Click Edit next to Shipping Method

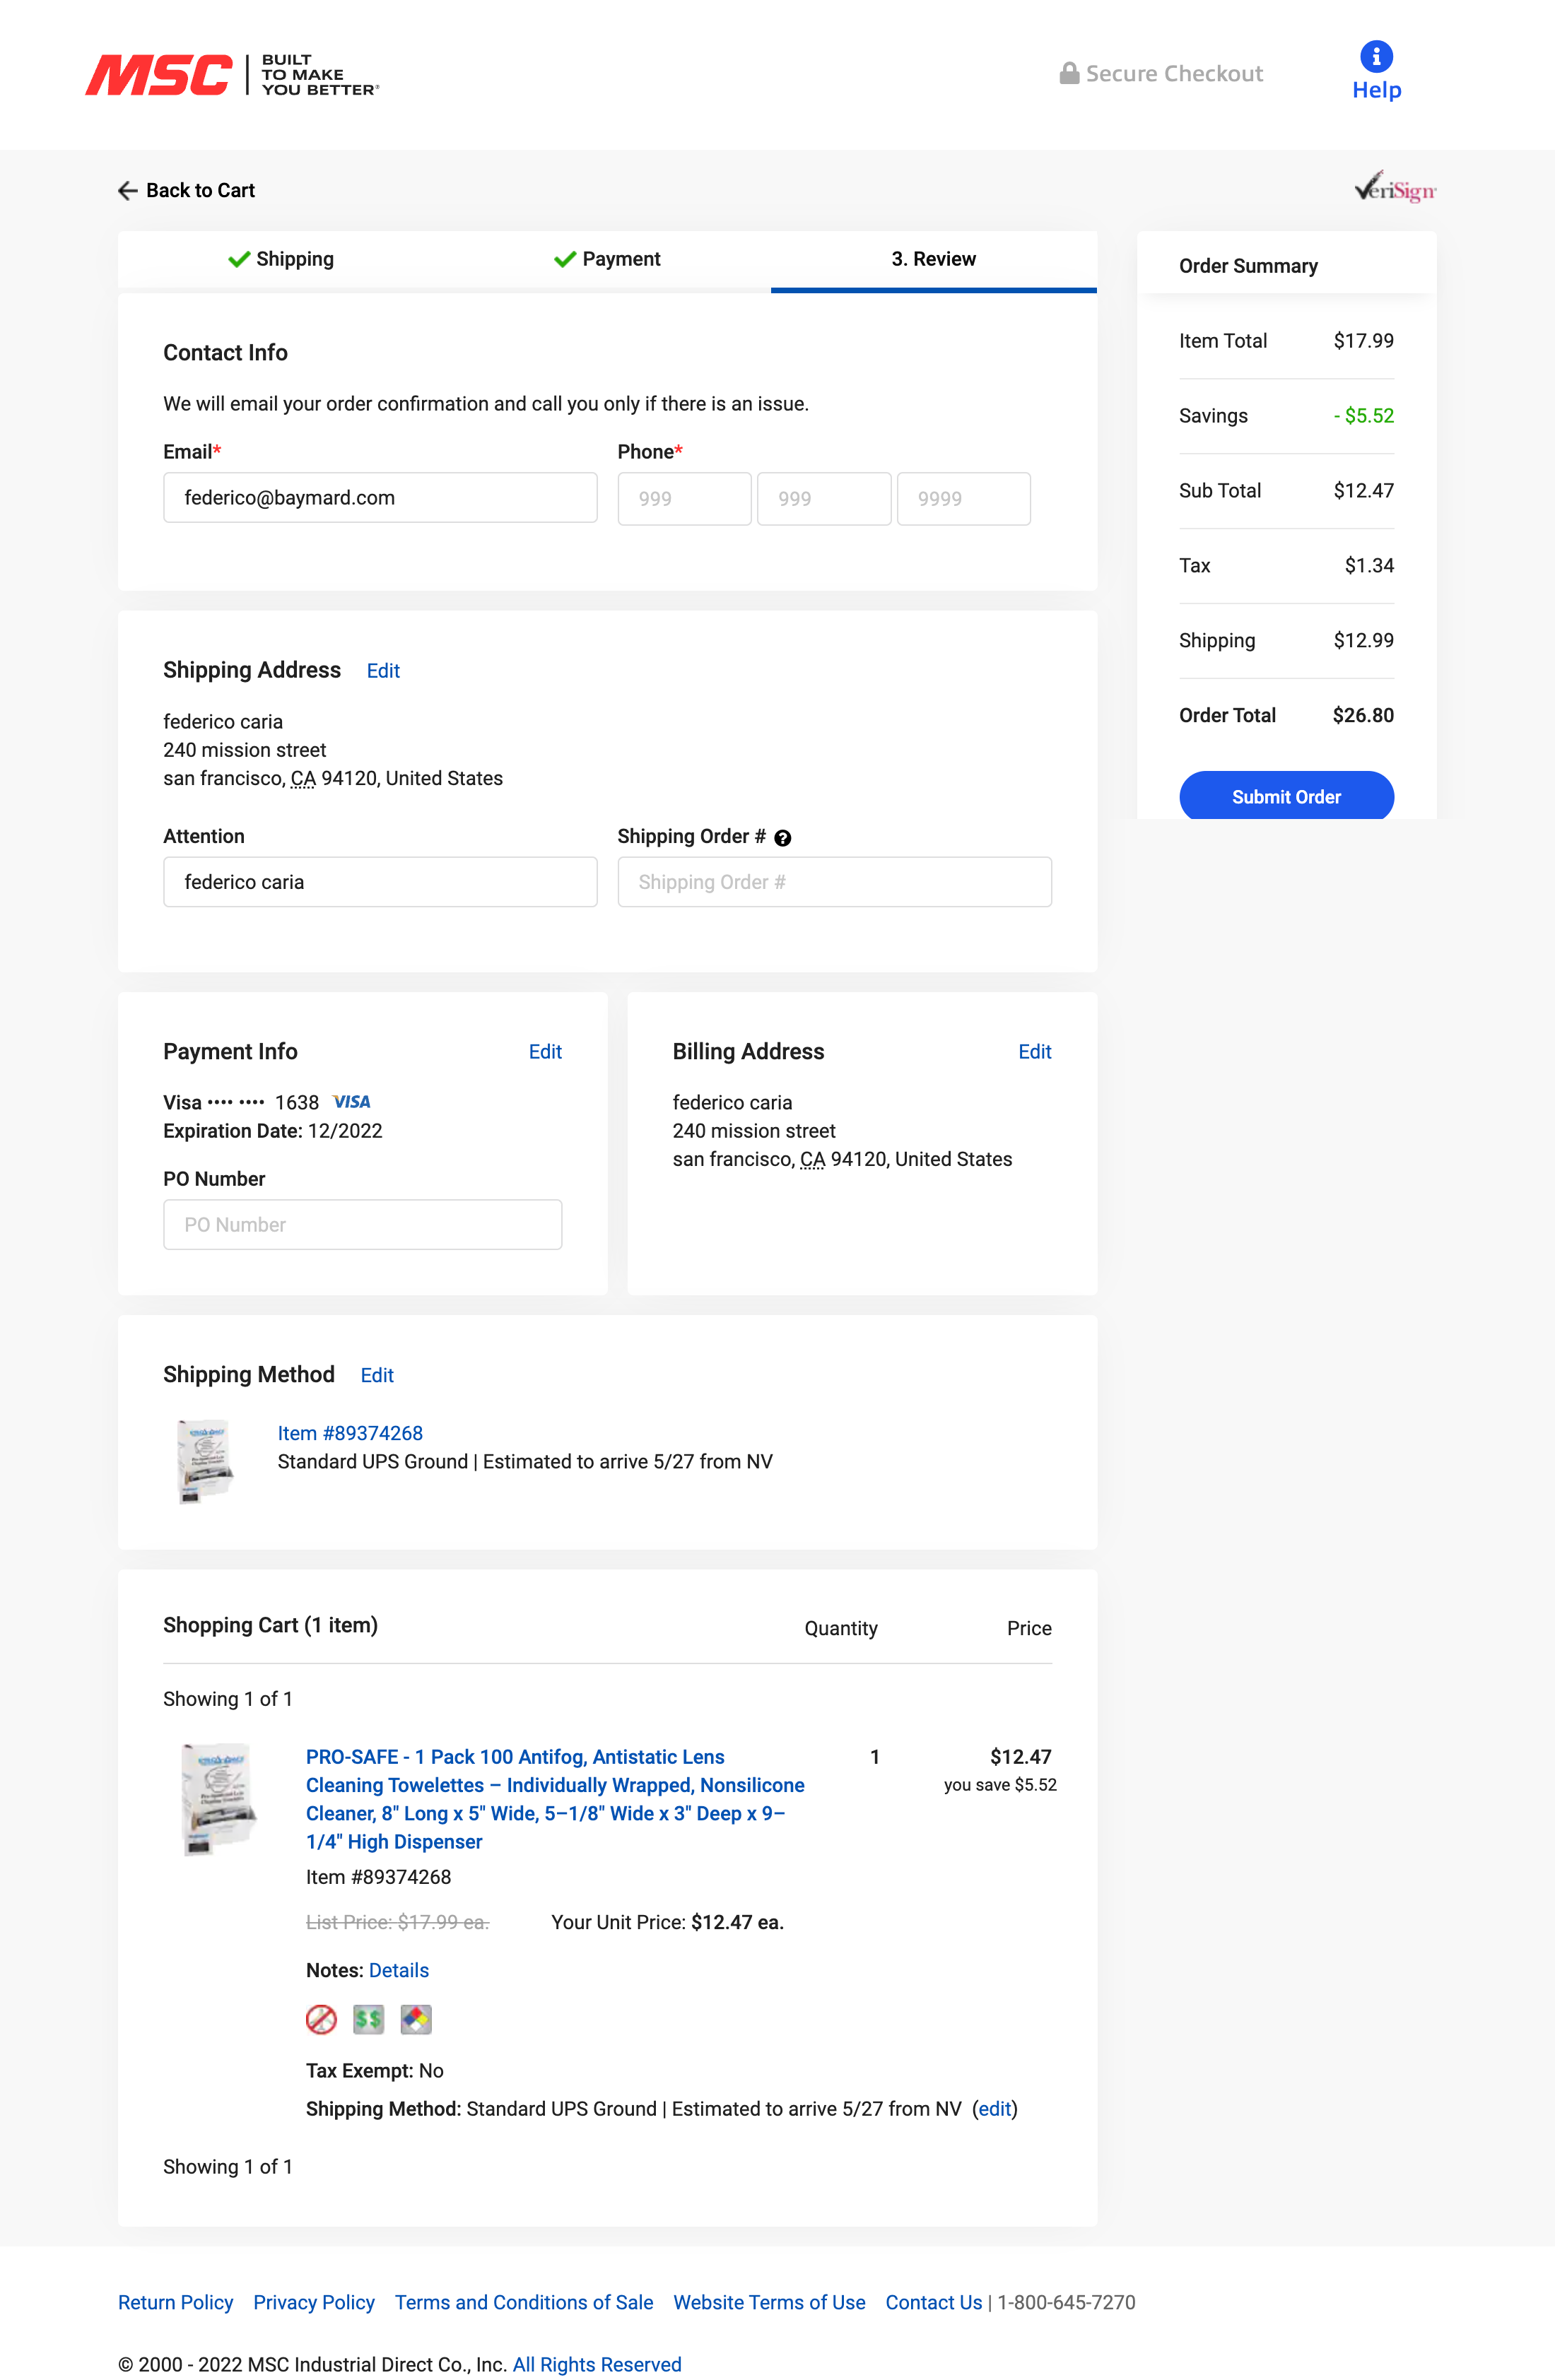[x=377, y=1375]
